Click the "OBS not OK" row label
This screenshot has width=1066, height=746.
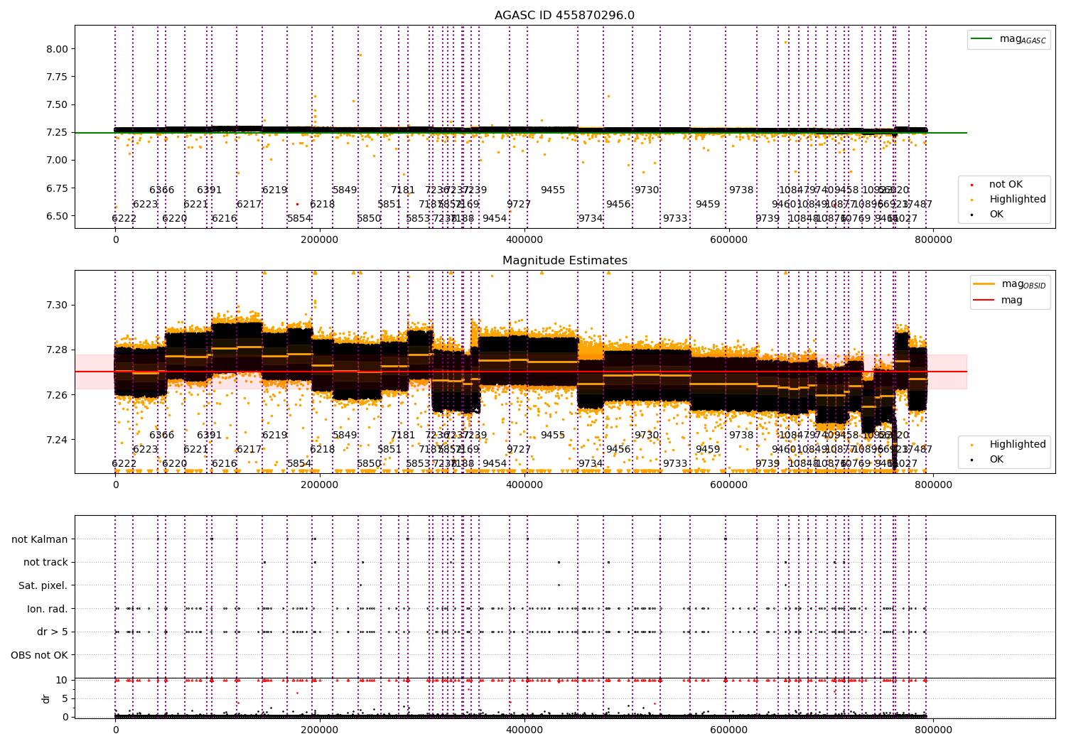39,655
